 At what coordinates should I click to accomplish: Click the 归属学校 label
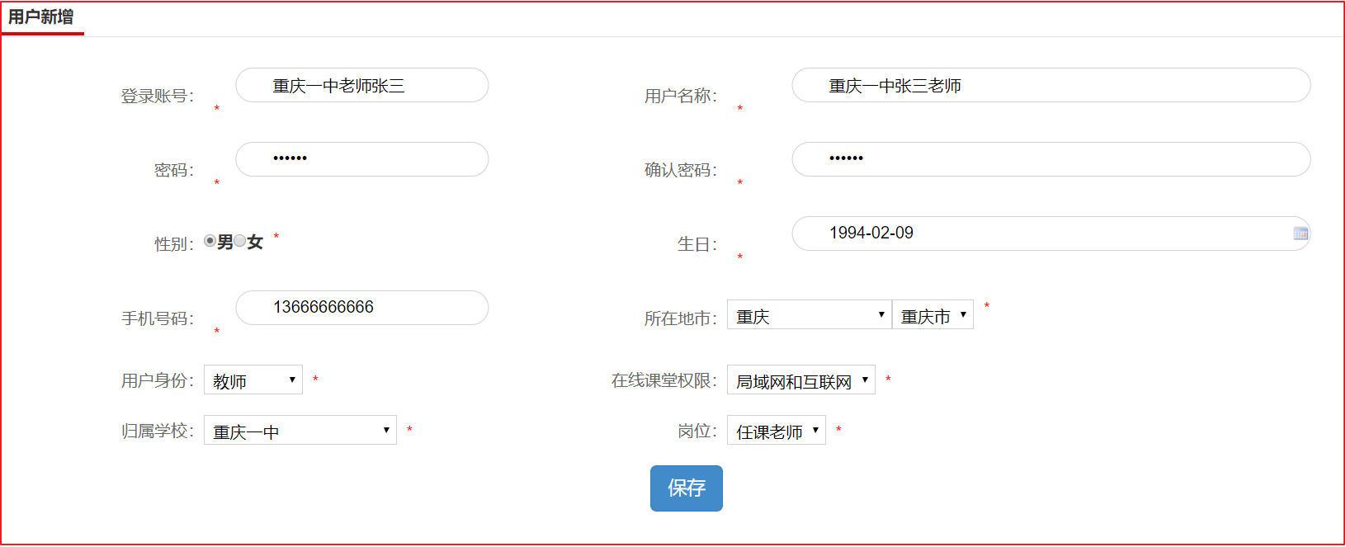point(158,431)
